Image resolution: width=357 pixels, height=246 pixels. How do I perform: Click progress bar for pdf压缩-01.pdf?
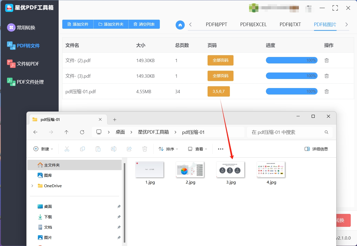292,91
